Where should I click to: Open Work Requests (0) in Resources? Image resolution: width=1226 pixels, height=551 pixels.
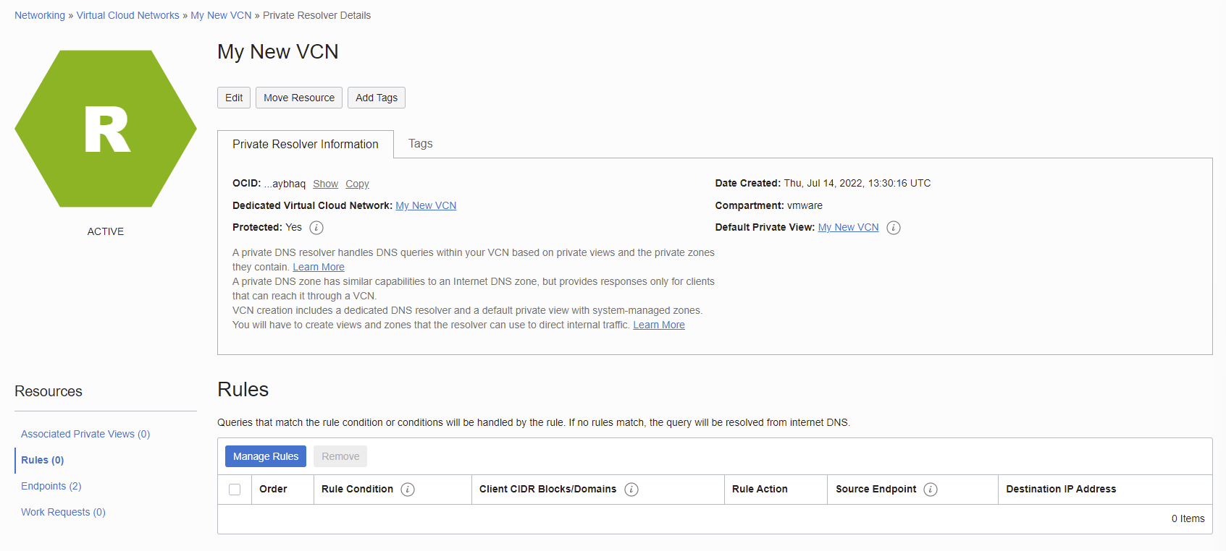point(63,512)
